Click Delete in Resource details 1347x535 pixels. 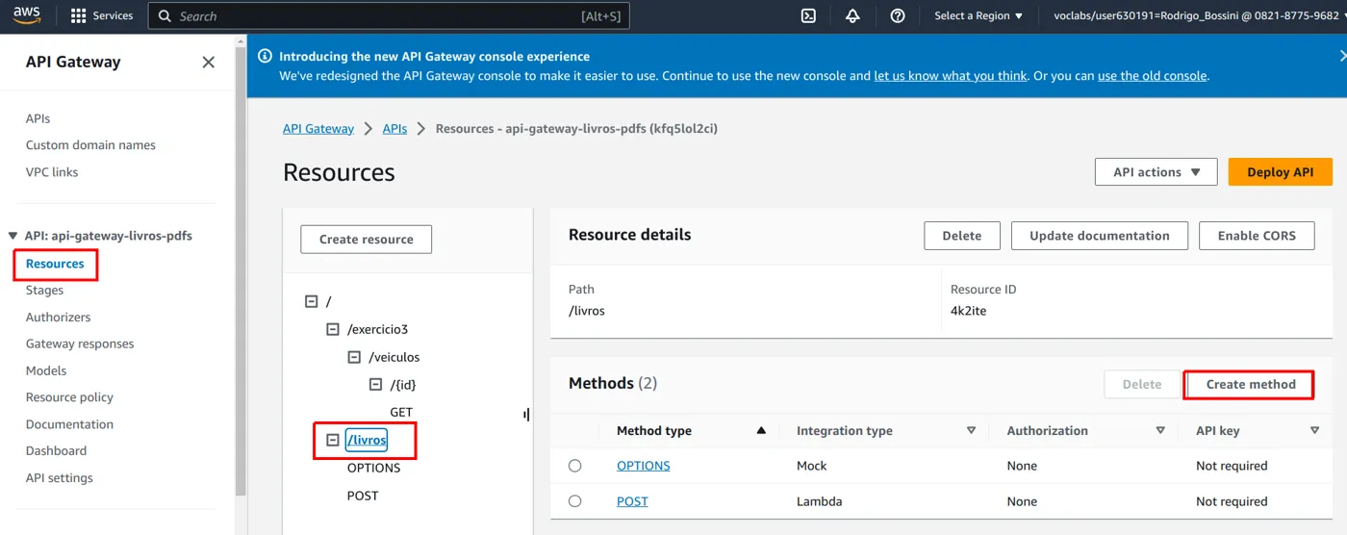(962, 236)
